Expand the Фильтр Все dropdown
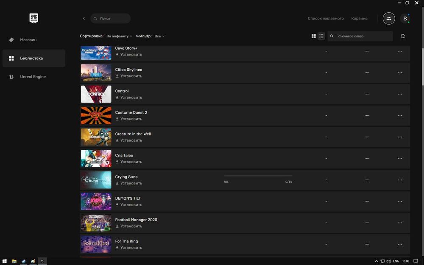This screenshot has height=265, width=424. point(159,36)
